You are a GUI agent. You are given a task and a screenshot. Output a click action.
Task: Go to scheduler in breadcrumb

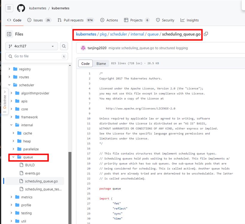coord(118,34)
